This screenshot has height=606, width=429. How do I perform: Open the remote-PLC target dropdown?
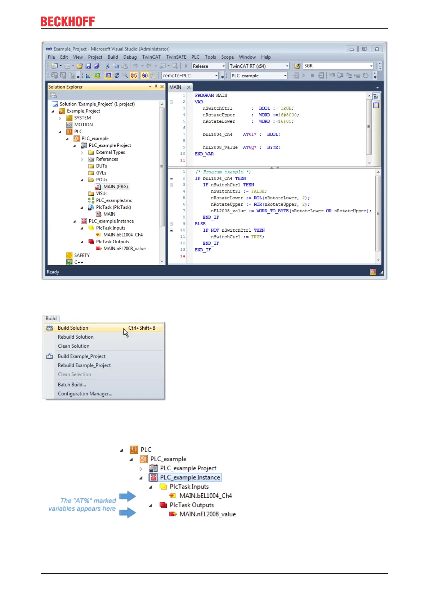tap(216, 76)
